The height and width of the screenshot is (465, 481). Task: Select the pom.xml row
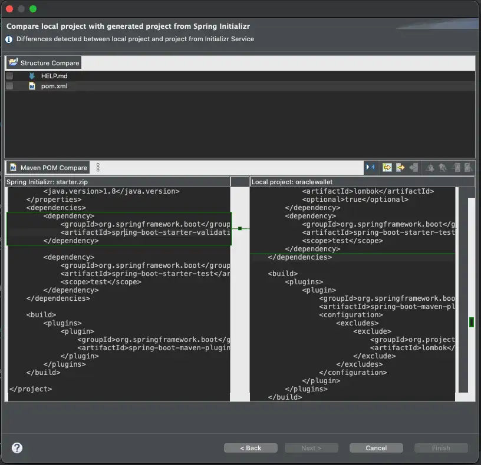(240, 86)
